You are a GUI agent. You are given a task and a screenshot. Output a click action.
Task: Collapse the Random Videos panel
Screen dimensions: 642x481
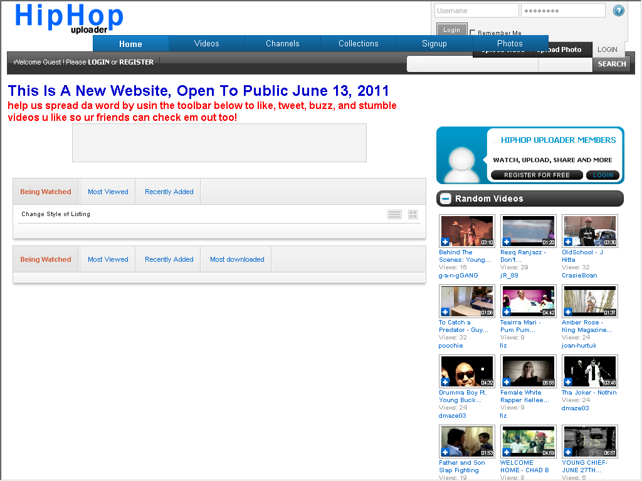tap(446, 199)
